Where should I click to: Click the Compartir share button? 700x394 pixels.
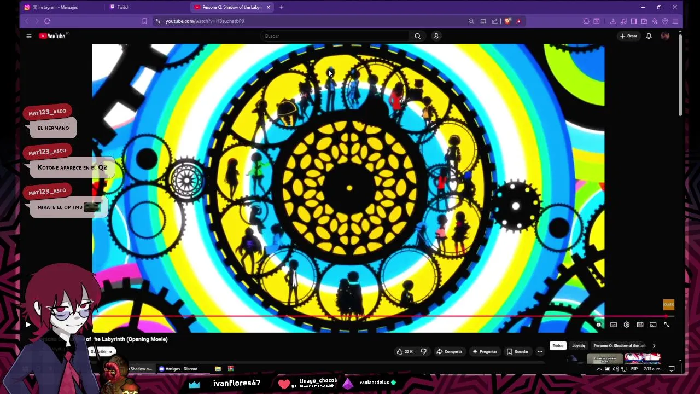click(x=450, y=351)
